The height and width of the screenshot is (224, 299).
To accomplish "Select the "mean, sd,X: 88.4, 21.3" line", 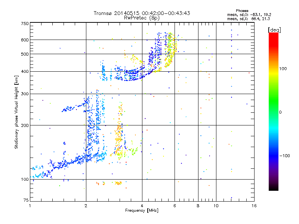I will pos(249,19).
